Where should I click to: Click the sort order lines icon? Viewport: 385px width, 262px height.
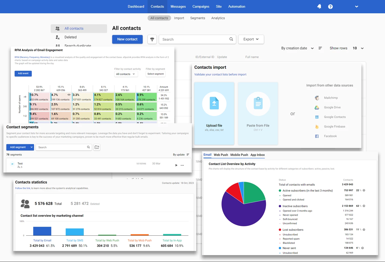[320, 48]
